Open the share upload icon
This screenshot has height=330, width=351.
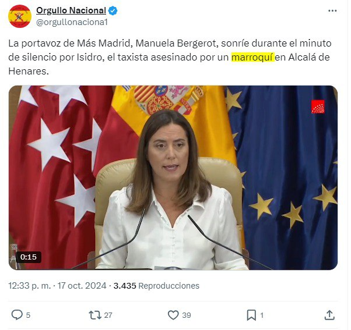[x=329, y=315]
